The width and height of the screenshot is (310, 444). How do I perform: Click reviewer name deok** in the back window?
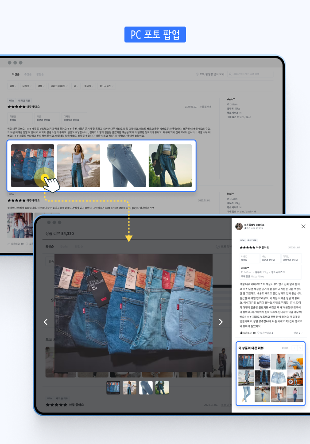click(x=231, y=100)
